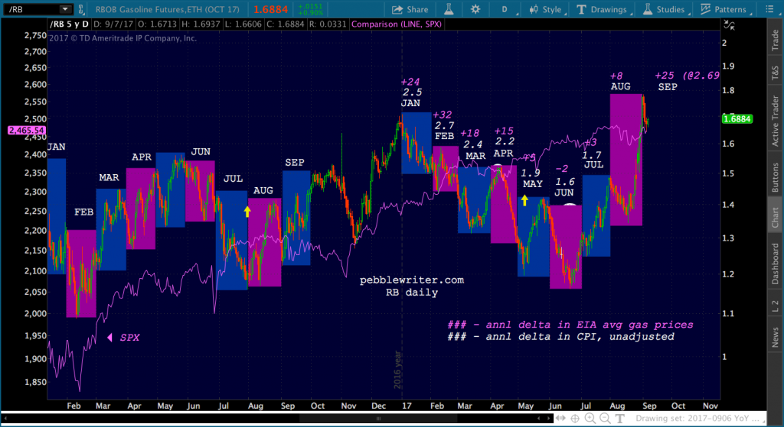
Task: Toggle the symbol link clip icon
Action: [x=80, y=9]
